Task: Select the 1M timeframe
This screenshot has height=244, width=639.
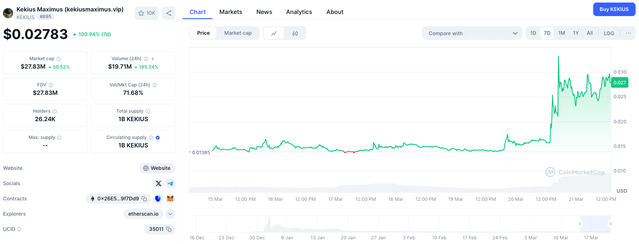Action: point(561,33)
